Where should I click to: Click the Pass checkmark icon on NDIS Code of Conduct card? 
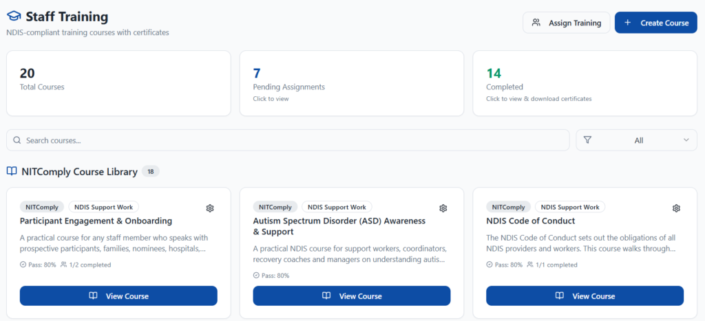(490, 265)
